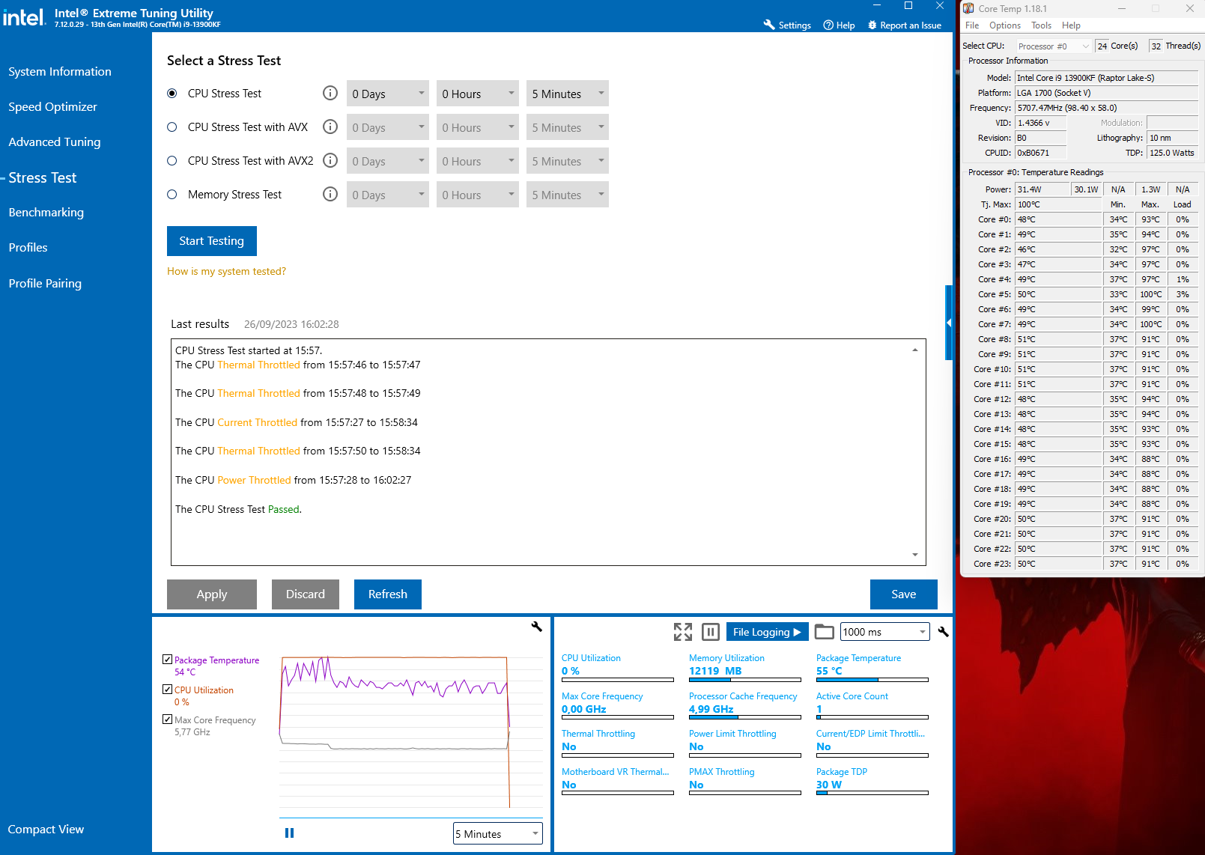This screenshot has height=855, width=1205.
Task: Open Core Temp Options menu
Action: [x=1005, y=25]
